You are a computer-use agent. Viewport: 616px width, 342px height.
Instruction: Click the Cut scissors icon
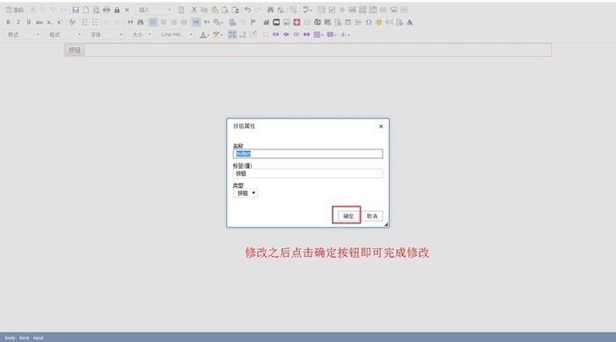pyautogui.click(x=194, y=10)
